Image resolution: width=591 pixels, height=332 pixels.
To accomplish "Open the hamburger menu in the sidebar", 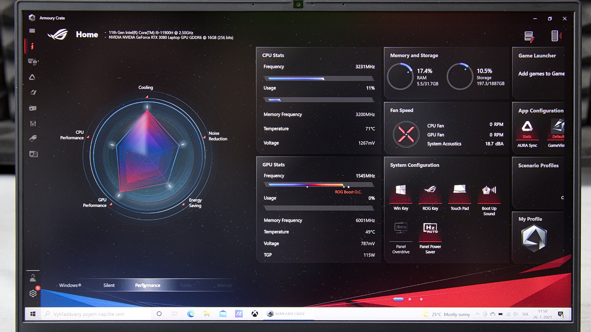I will tap(32, 31).
